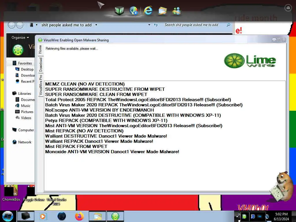Open Videos library in Explorer sidebar
This screenshot has height=222, width=296.
tap(23, 118)
